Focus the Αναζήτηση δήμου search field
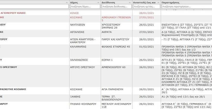Screen dimensions: 212x109 (85, 6)
